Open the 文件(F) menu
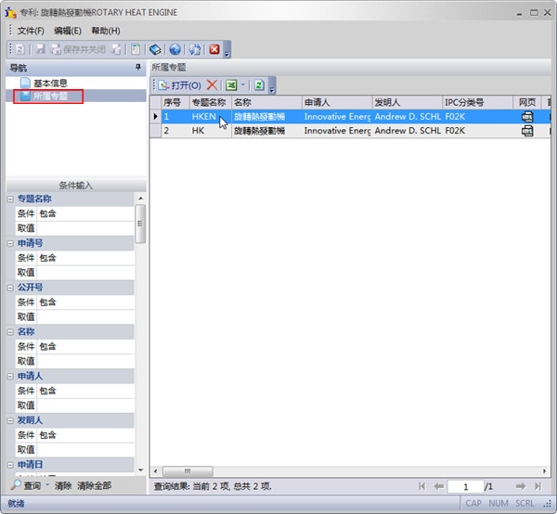Viewport: 557px width, 514px height. (x=31, y=31)
